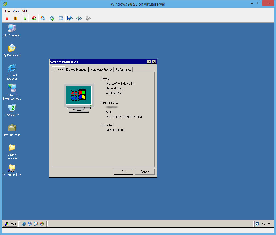
Task: Select the Online Services folder icon
Action: coord(12,152)
